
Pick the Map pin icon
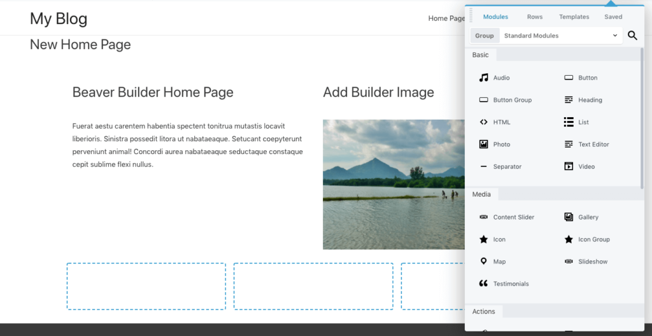coord(483,262)
